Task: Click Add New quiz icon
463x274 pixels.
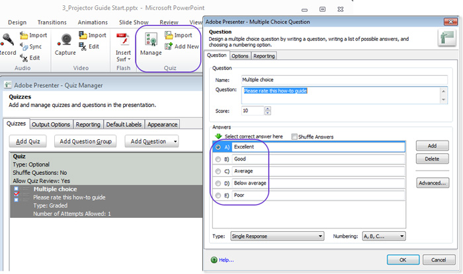Action: point(169,47)
